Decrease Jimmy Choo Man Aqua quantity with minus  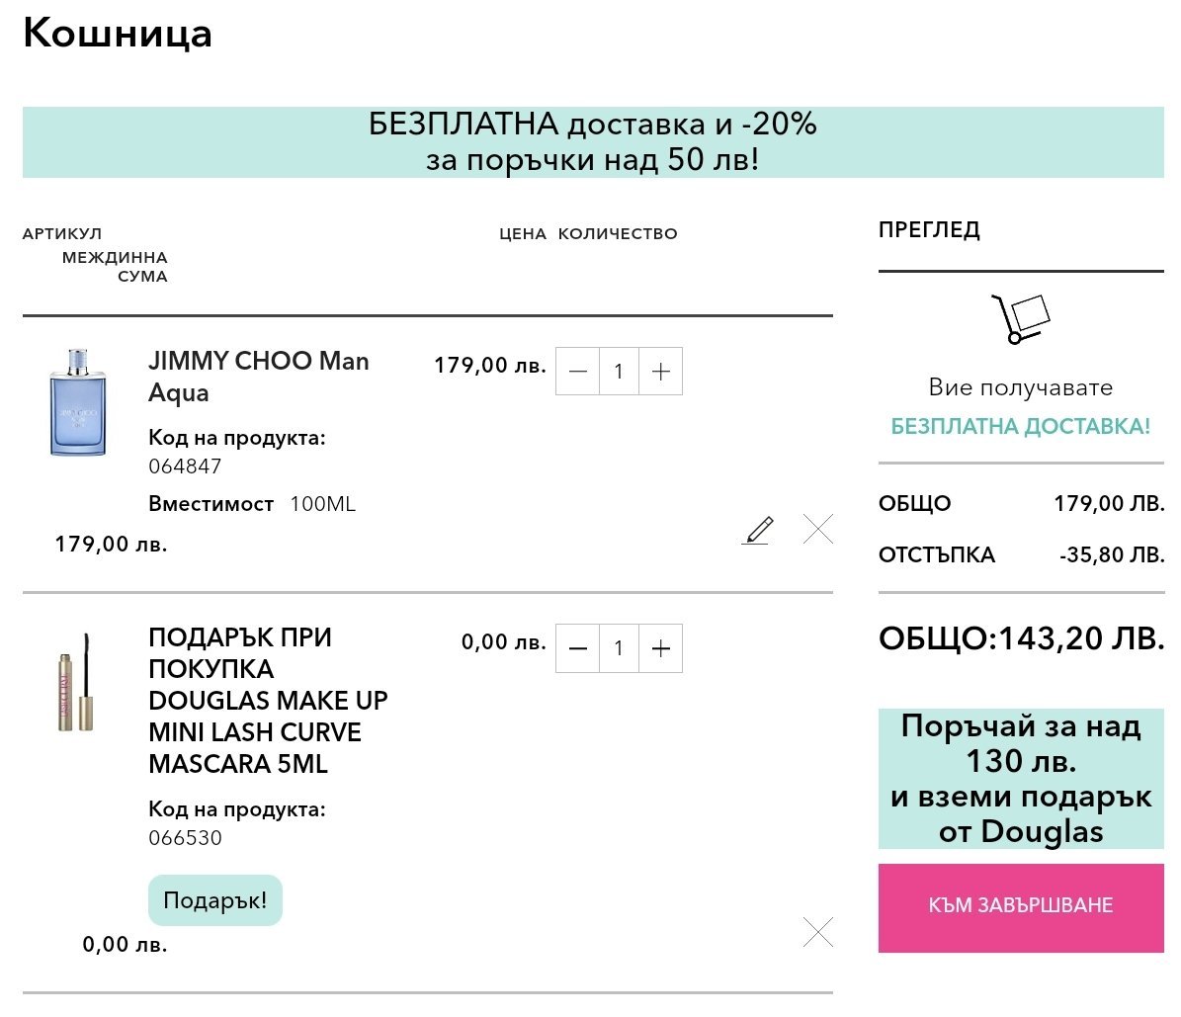click(578, 372)
